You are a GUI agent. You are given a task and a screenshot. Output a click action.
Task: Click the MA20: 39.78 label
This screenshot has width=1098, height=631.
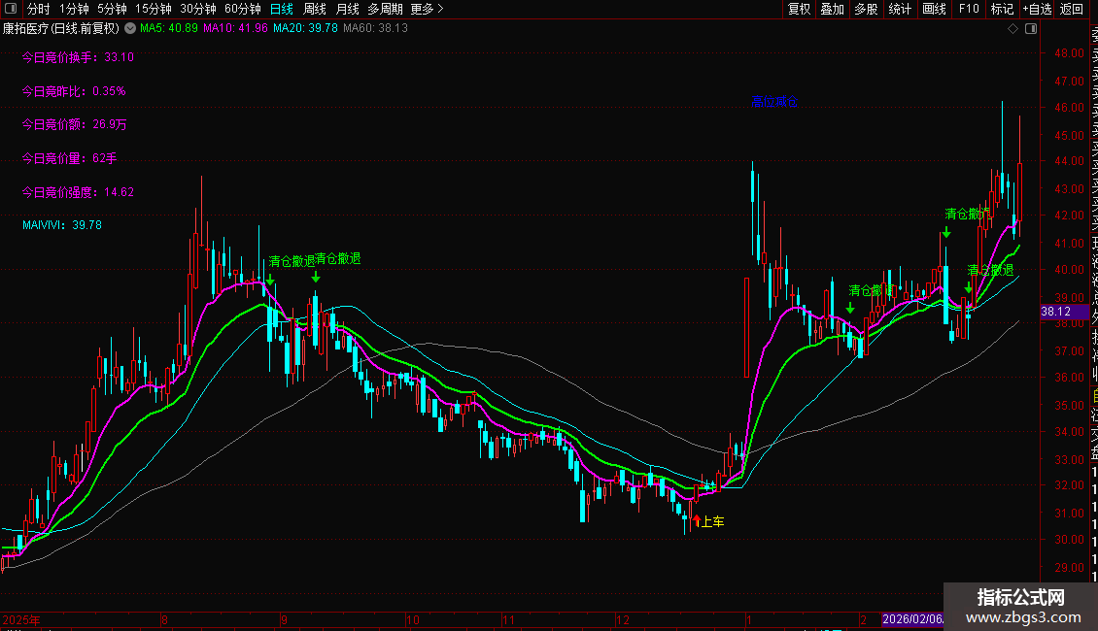coord(305,29)
